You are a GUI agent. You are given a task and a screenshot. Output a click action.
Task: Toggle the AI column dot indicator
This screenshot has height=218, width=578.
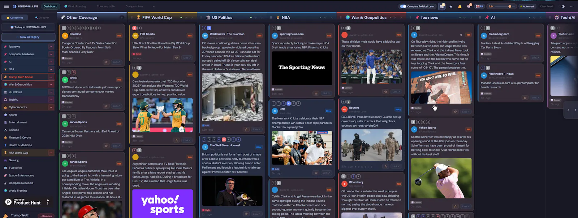click(530, 17)
